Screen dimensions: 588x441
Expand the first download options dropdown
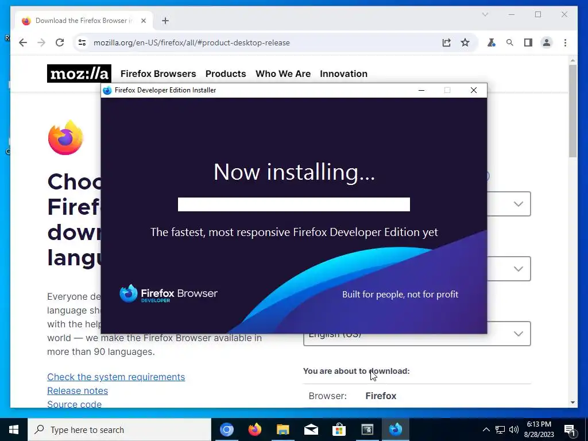[509, 204]
